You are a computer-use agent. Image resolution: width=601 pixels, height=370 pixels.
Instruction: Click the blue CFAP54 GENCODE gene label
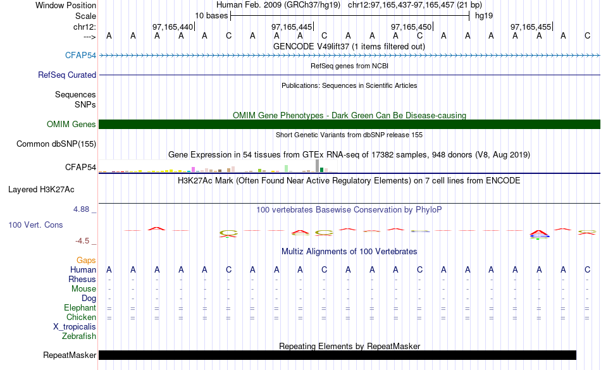coord(80,55)
